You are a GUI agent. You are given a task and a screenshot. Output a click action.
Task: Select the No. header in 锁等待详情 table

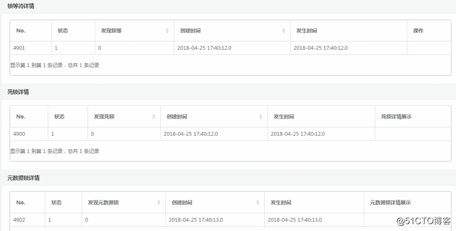[21, 31]
